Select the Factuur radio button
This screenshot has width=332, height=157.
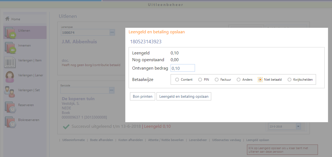[x=217, y=80]
